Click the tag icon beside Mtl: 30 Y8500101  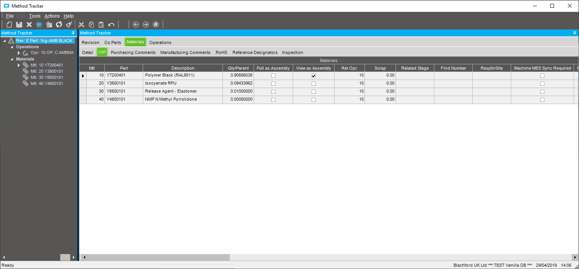(26, 77)
